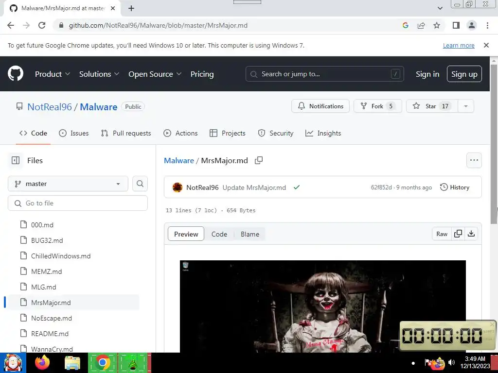This screenshot has width=498, height=373.
Task: Expand the Product menu
Action: point(53,74)
